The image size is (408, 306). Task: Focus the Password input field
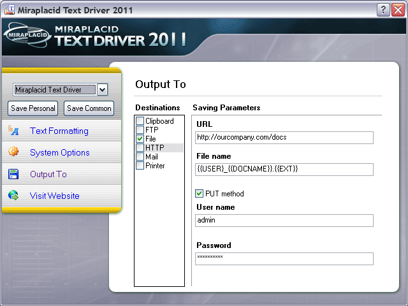pyautogui.click(x=284, y=259)
